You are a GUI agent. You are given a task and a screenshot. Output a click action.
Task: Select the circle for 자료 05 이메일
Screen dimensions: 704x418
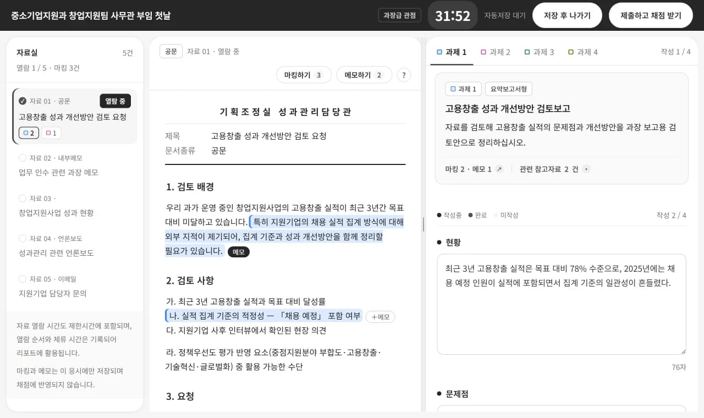[x=23, y=279]
